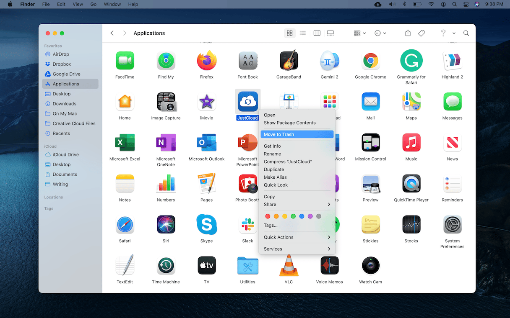Screen dimensions: 510x318
Task: Open the Apple menu
Action: pos(10,4)
